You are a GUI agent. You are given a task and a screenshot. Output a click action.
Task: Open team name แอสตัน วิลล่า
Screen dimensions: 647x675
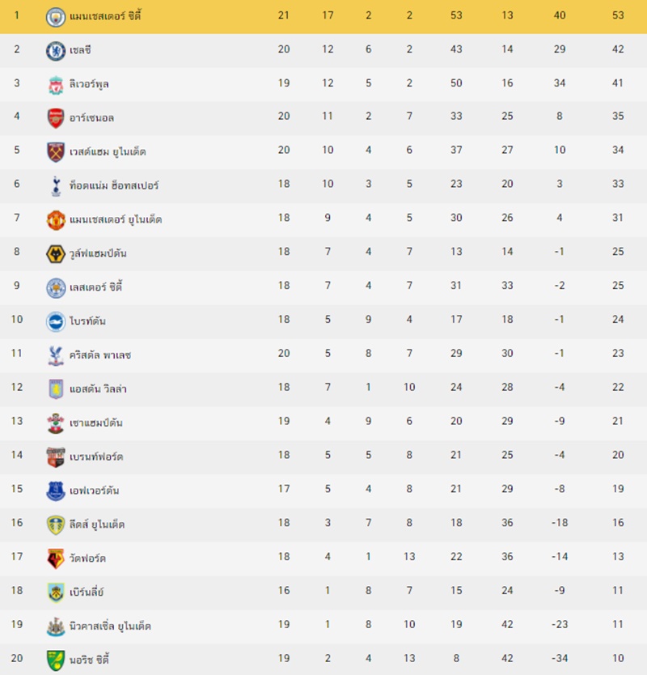coord(98,388)
